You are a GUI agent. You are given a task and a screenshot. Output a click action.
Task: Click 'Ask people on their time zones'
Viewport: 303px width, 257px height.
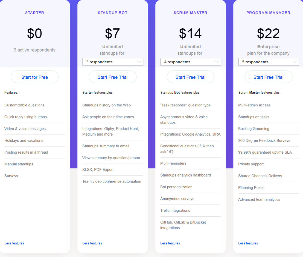(x=108, y=117)
